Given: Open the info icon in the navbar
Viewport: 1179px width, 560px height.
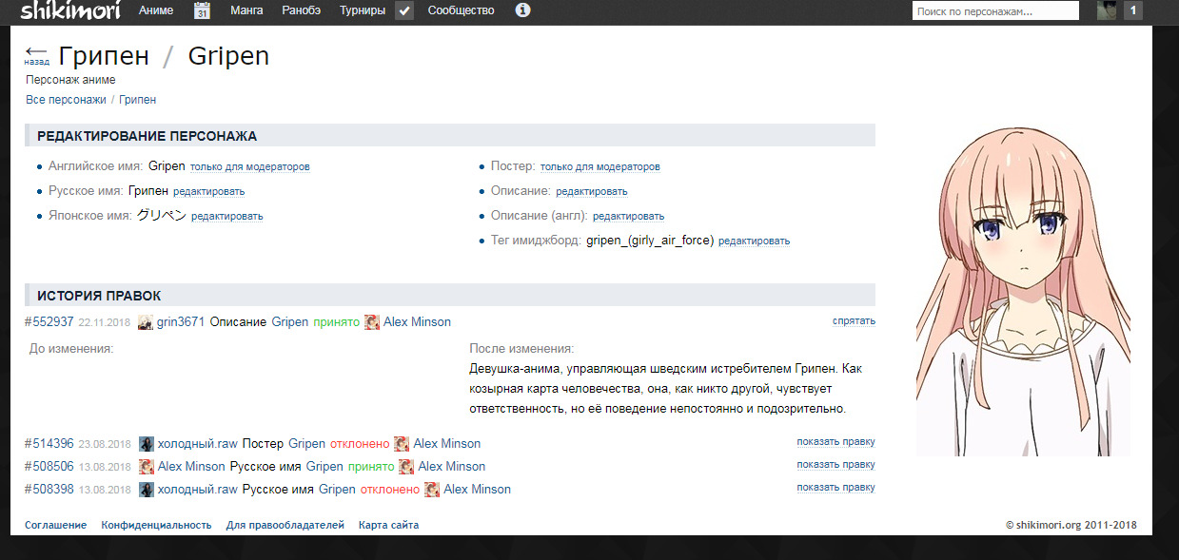Looking at the screenshot, I should point(522,11).
